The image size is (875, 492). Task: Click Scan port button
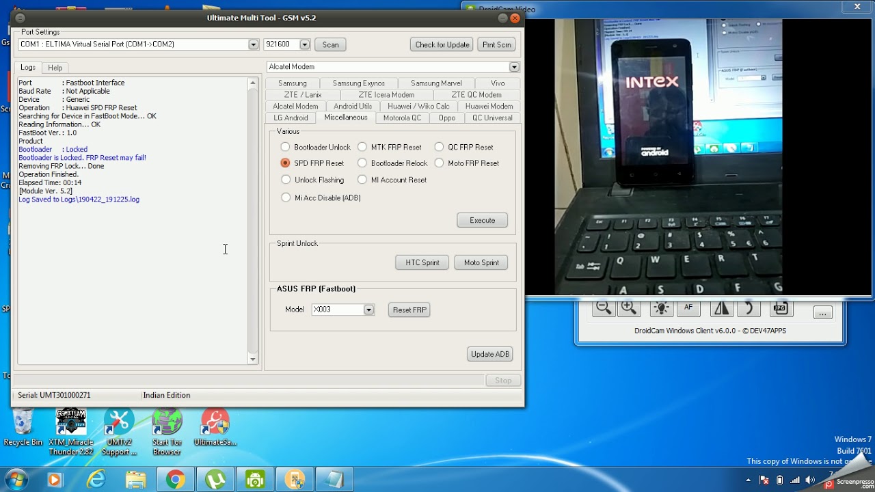(330, 44)
